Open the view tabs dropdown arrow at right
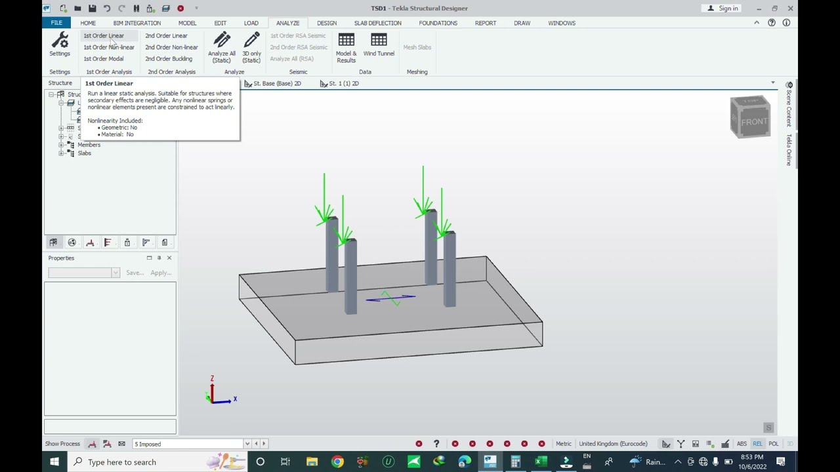This screenshot has width=840, height=472. click(773, 83)
